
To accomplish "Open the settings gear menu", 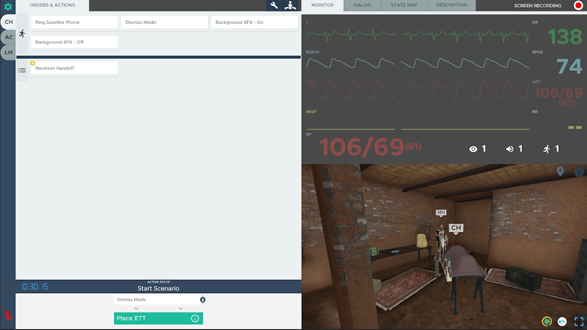I will pos(8,6).
